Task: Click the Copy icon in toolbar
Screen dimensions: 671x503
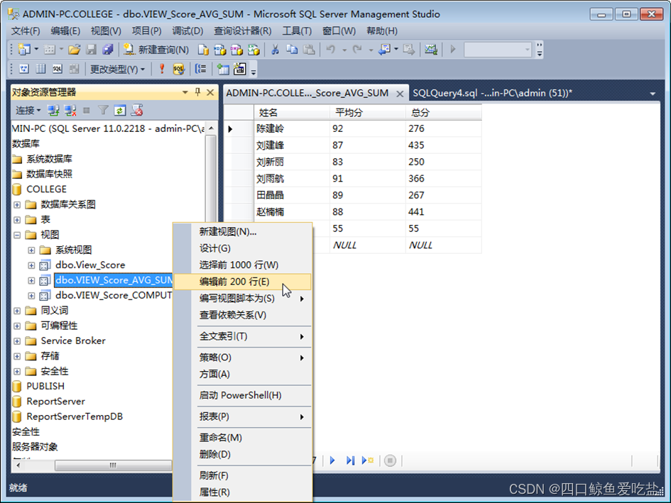Action: [x=292, y=50]
